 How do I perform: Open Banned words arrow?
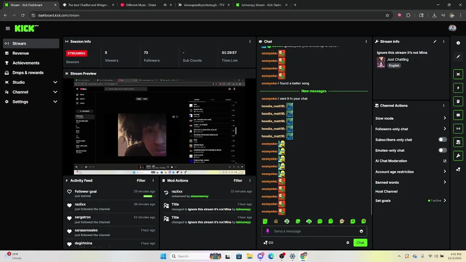click(445, 182)
